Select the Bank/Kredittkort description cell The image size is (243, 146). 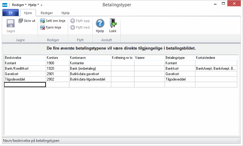tap(25, 68)
